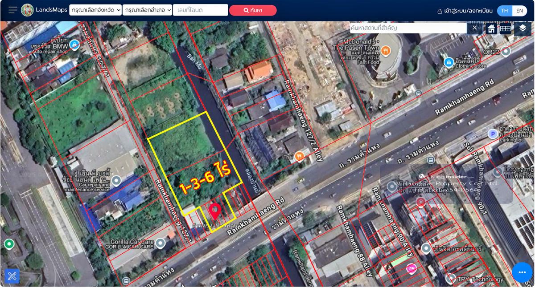535x288 pixels.
Task: Expand the province selection dropdown
Action: pos(95,10)
